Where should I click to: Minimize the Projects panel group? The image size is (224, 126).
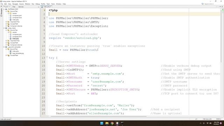[x=38, y=7]
